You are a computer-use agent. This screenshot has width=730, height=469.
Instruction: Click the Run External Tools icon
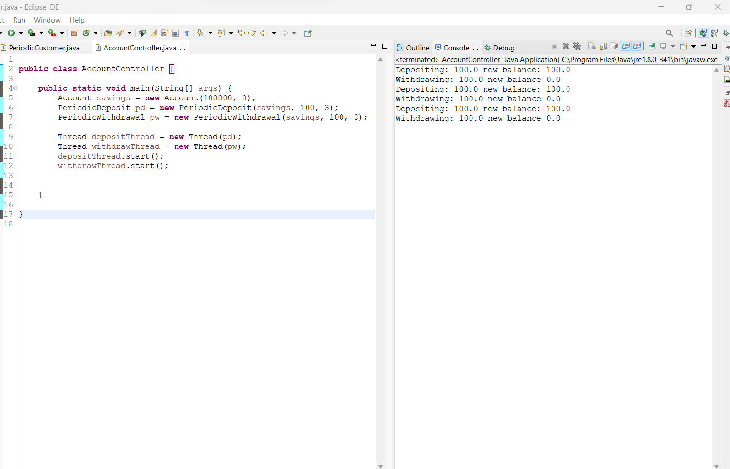pos(51,33)
